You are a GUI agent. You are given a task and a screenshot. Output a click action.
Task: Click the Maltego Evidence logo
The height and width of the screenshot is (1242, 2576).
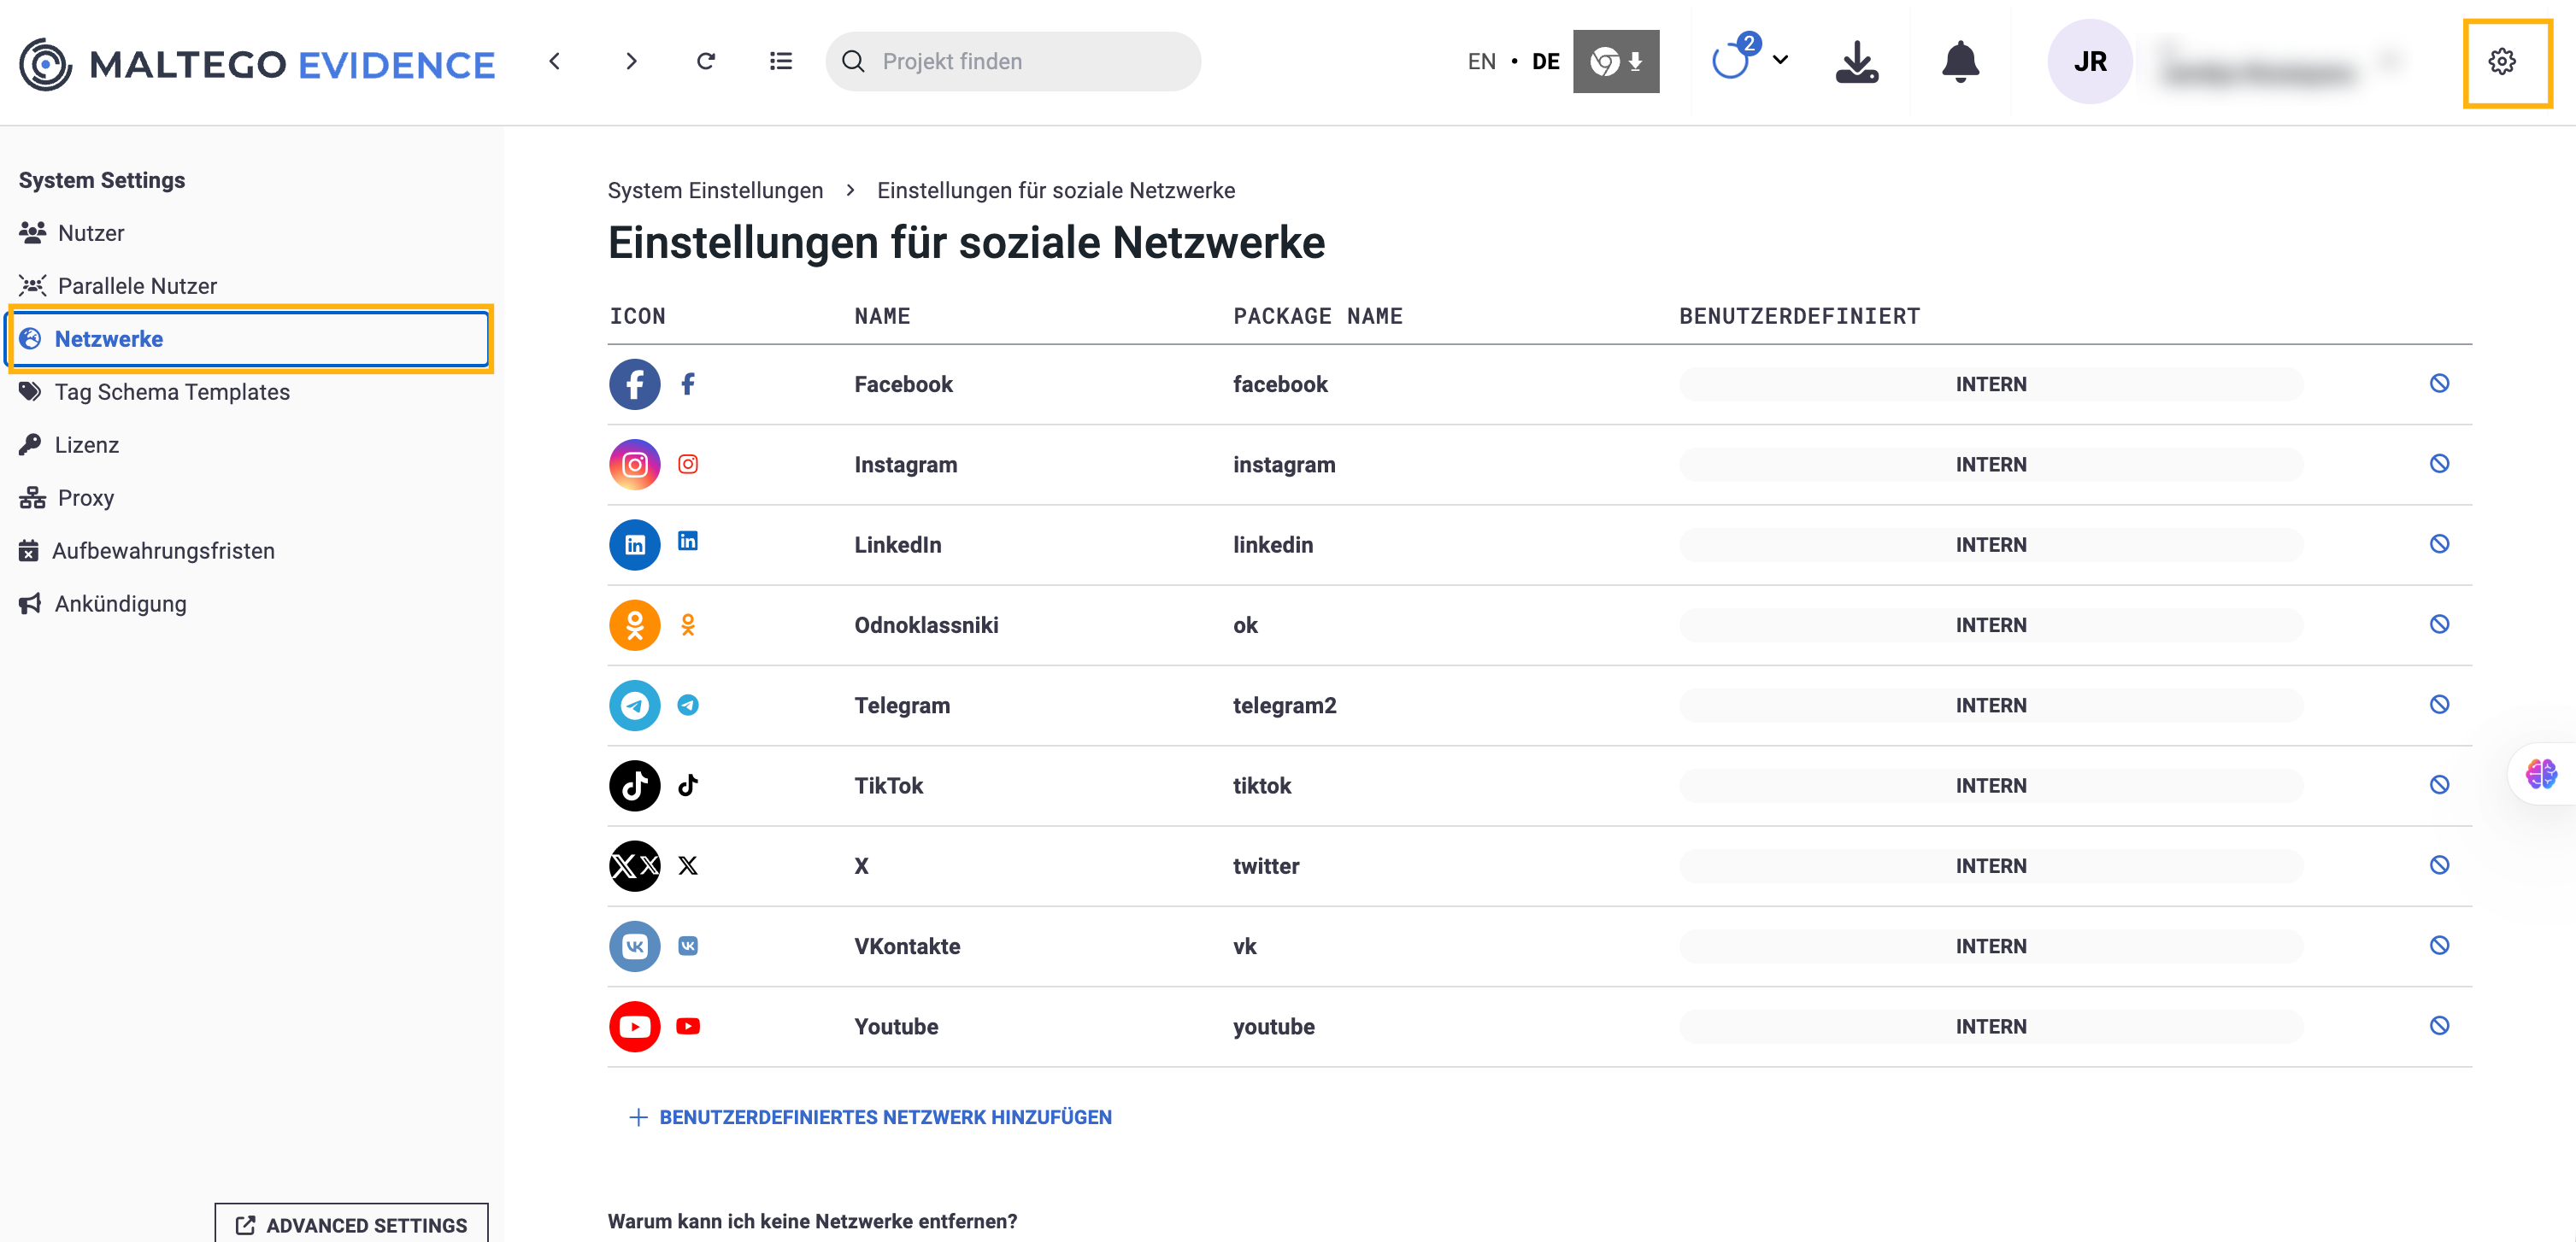pos(257,64)
